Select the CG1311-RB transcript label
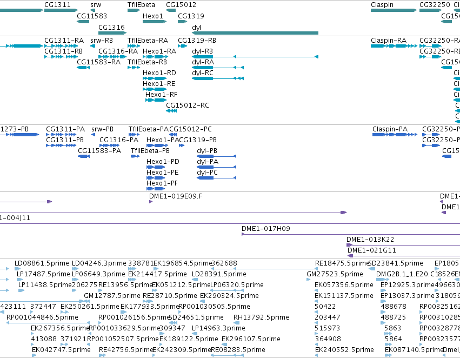This screenshot has width=460, height=358. [x=63, y=51]
